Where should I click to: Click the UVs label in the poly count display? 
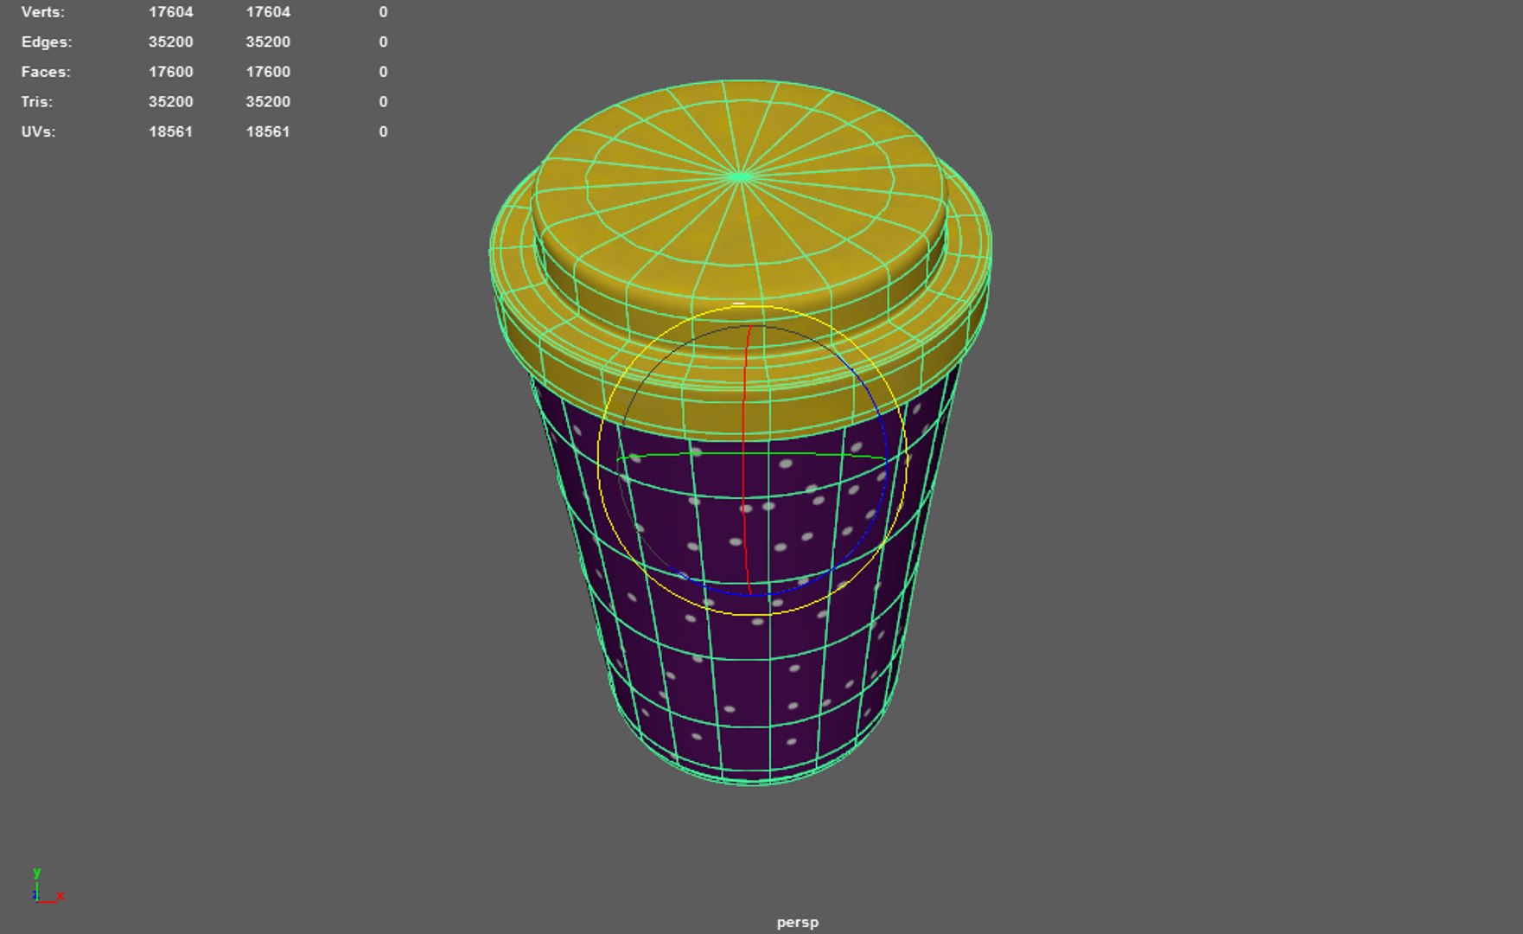38,131
